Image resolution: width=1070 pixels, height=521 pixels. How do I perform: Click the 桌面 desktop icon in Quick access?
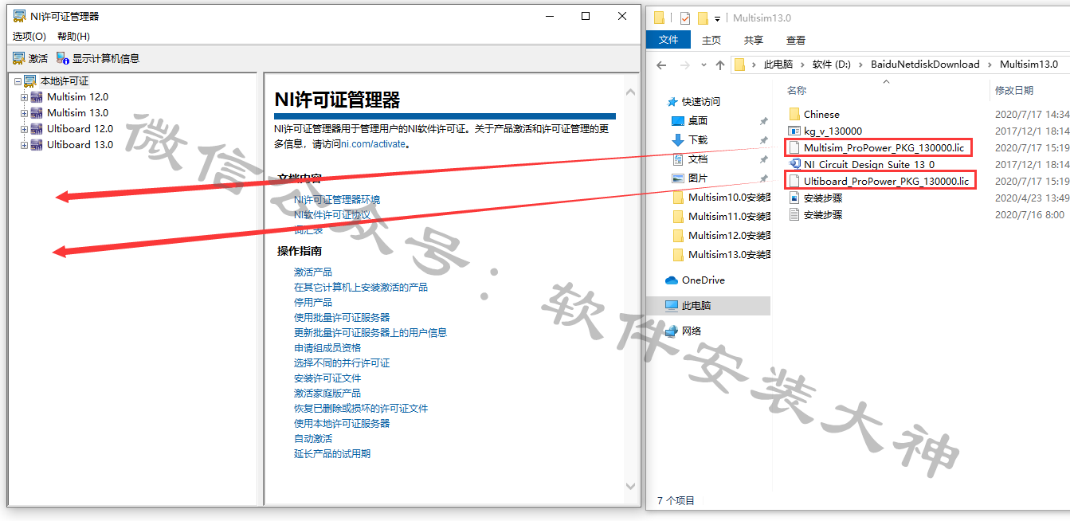pyautogui.click(x=678, y=120)
